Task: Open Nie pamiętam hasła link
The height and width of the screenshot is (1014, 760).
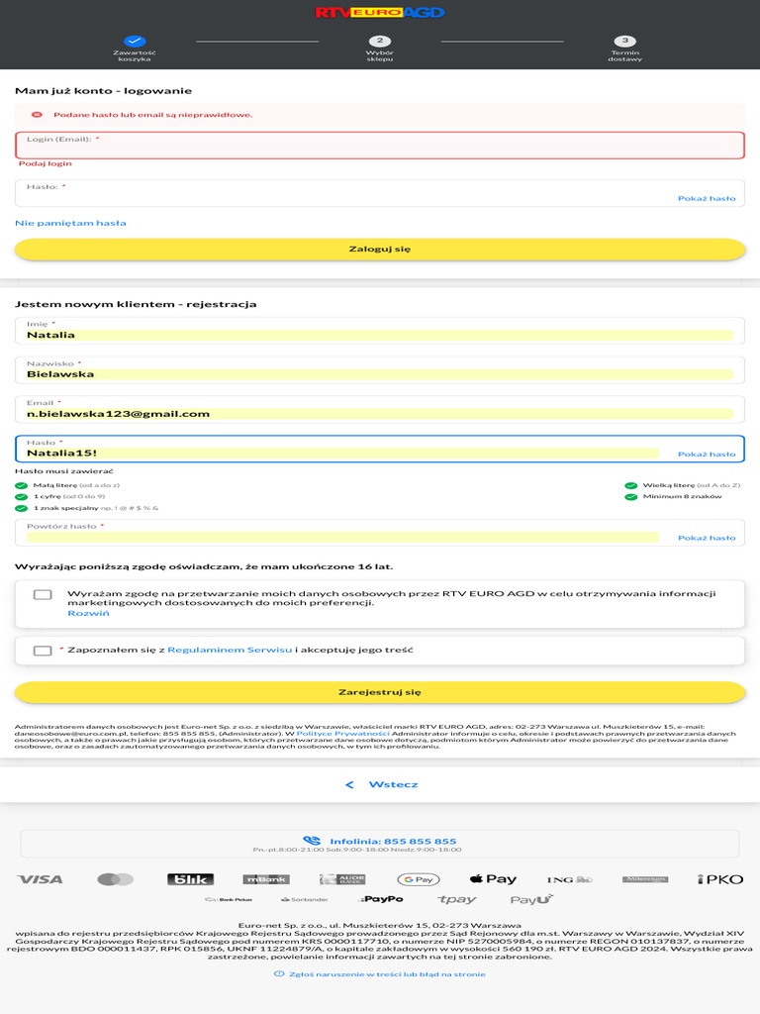Action: 70,223
